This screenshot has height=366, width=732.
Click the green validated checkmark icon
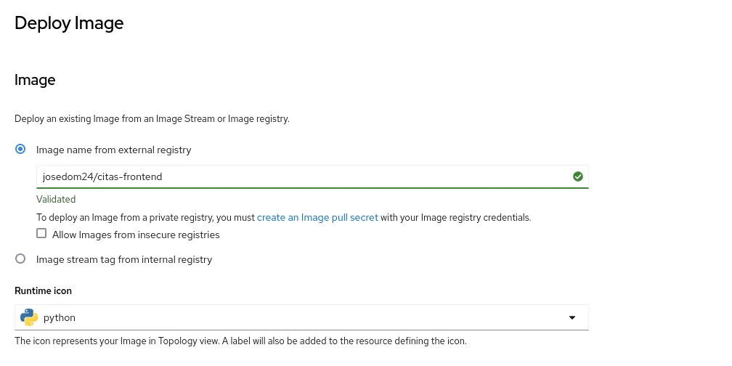578,176
